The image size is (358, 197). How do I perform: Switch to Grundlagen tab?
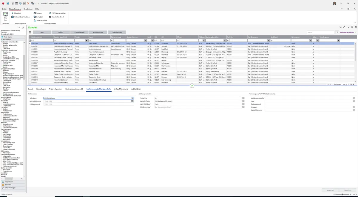(41, 89)
